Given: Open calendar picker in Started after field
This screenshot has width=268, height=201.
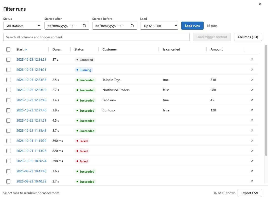Looking at the screenshot, I should tap(84, 26).
